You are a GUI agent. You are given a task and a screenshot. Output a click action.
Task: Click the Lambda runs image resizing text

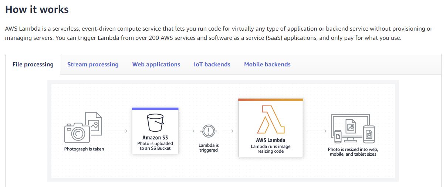270,149
